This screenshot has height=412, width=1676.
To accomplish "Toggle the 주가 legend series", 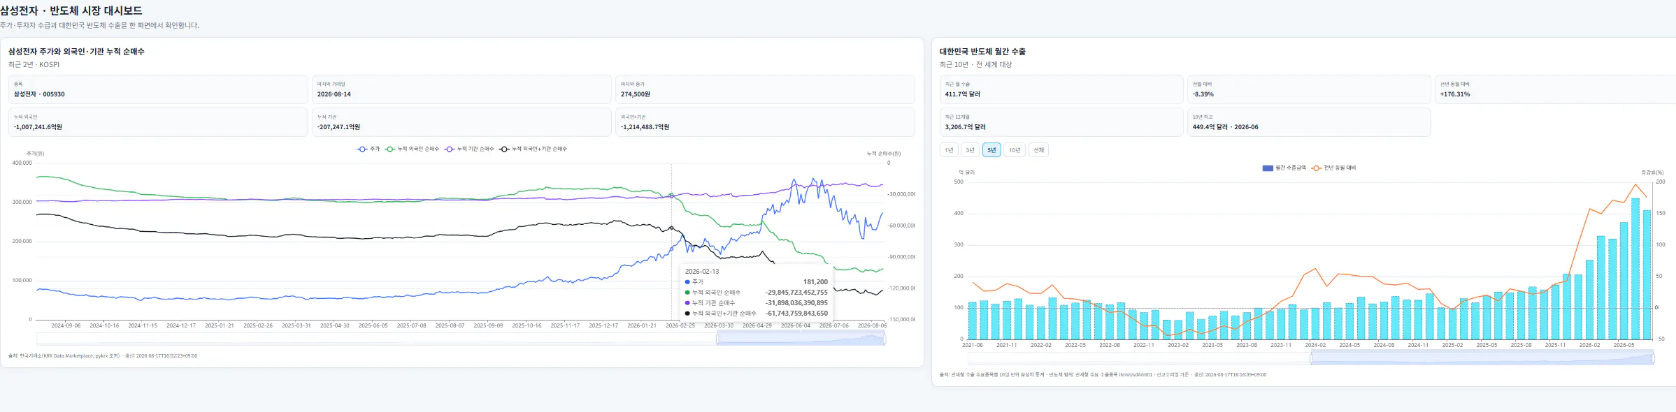I will tap(368, 149).
